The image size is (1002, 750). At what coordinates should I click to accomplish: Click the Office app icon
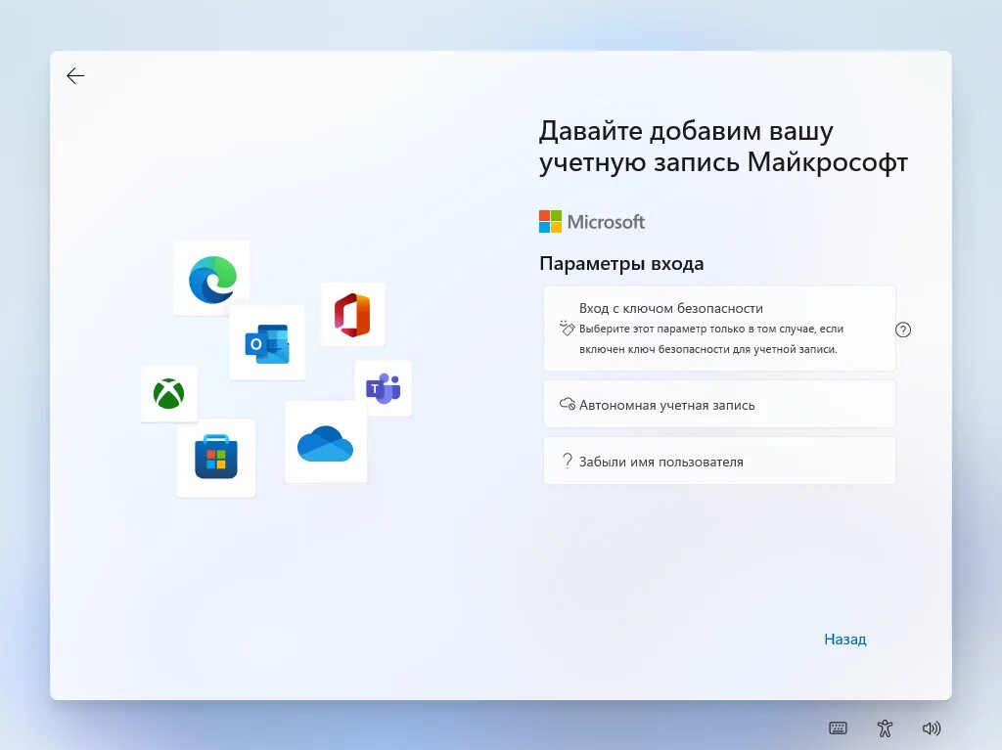click(x=352, y=315)
